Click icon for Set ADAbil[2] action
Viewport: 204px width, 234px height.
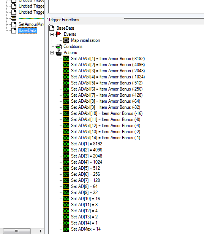pyautogui.click(x=66, y=65)
